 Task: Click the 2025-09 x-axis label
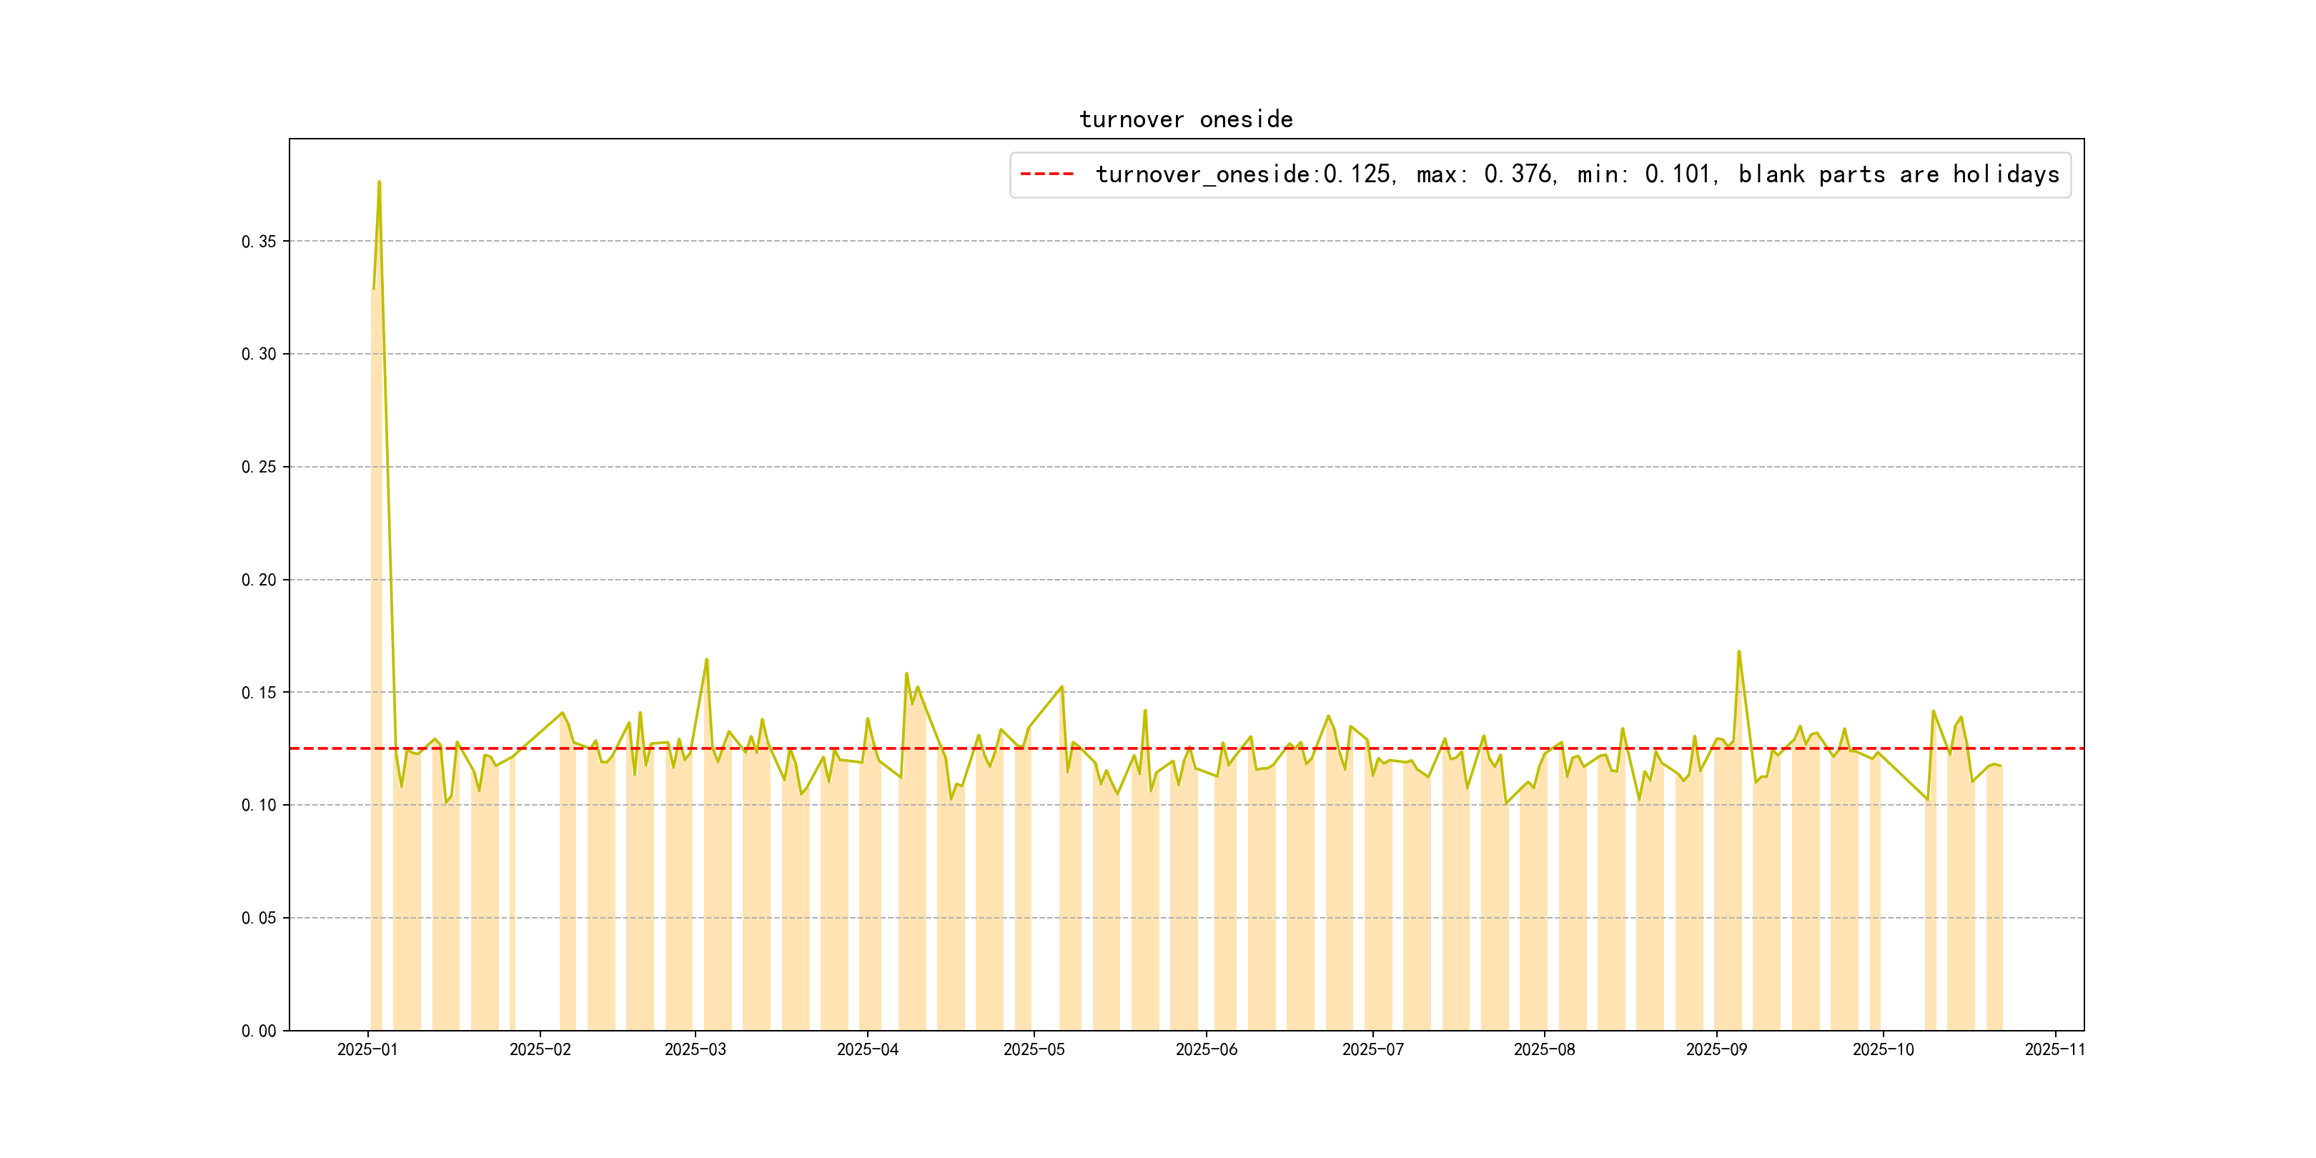[x=1716, y=1049]
